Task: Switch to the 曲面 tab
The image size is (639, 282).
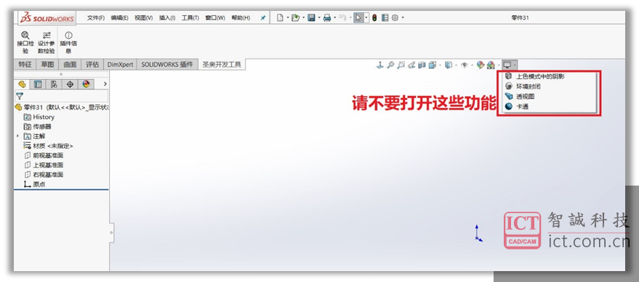Action: [x=70, y=65]
